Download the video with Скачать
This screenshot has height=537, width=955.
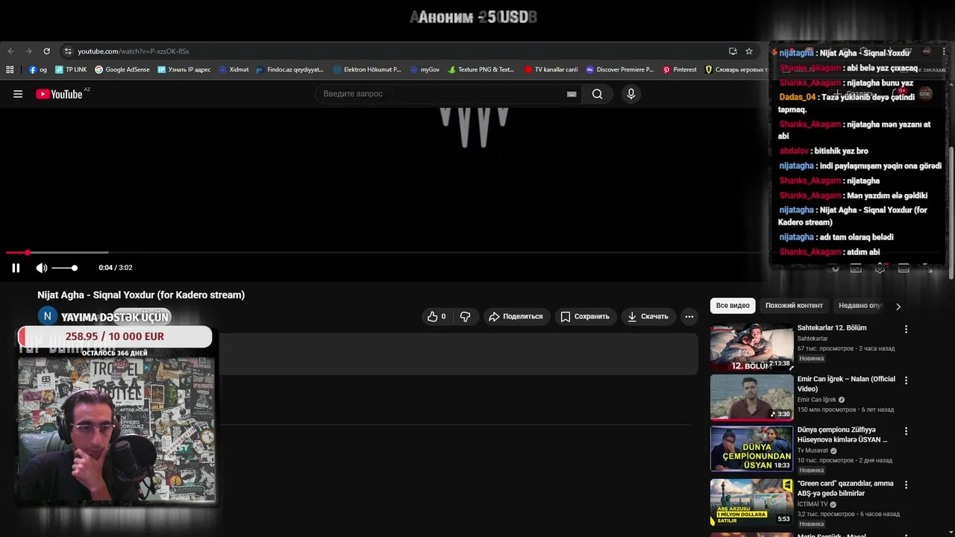(648, 316)
